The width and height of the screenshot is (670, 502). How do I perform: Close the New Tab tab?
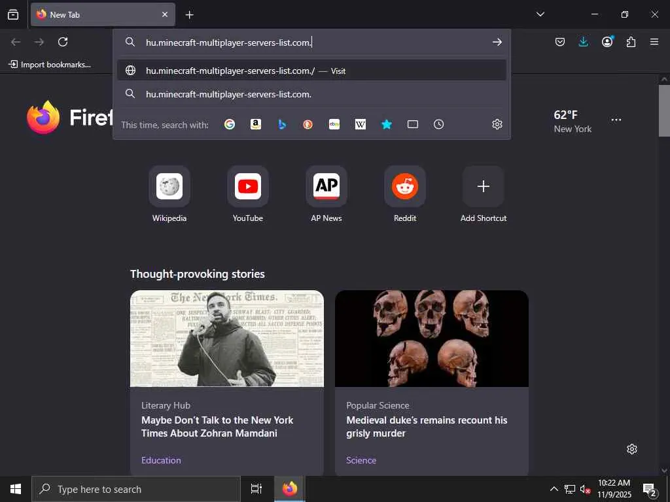165,14
